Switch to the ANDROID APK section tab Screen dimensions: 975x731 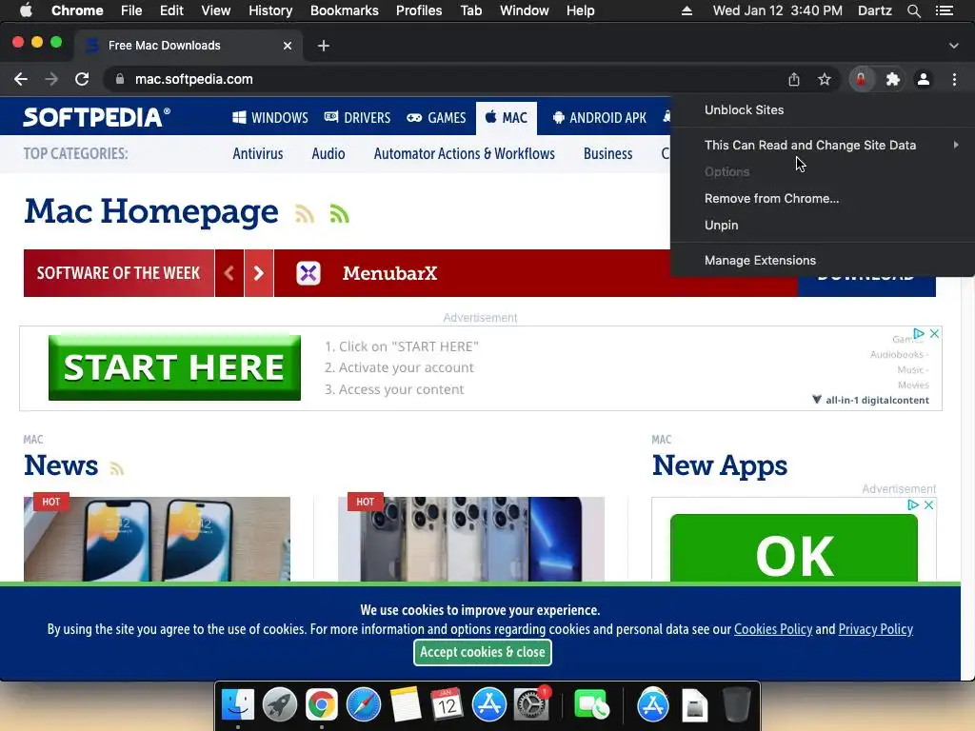[600, 117]
